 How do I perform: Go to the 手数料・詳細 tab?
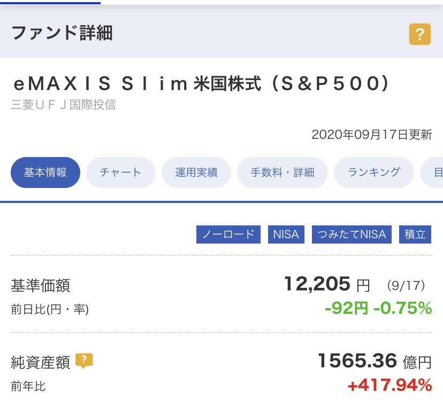tap(282, 173)
